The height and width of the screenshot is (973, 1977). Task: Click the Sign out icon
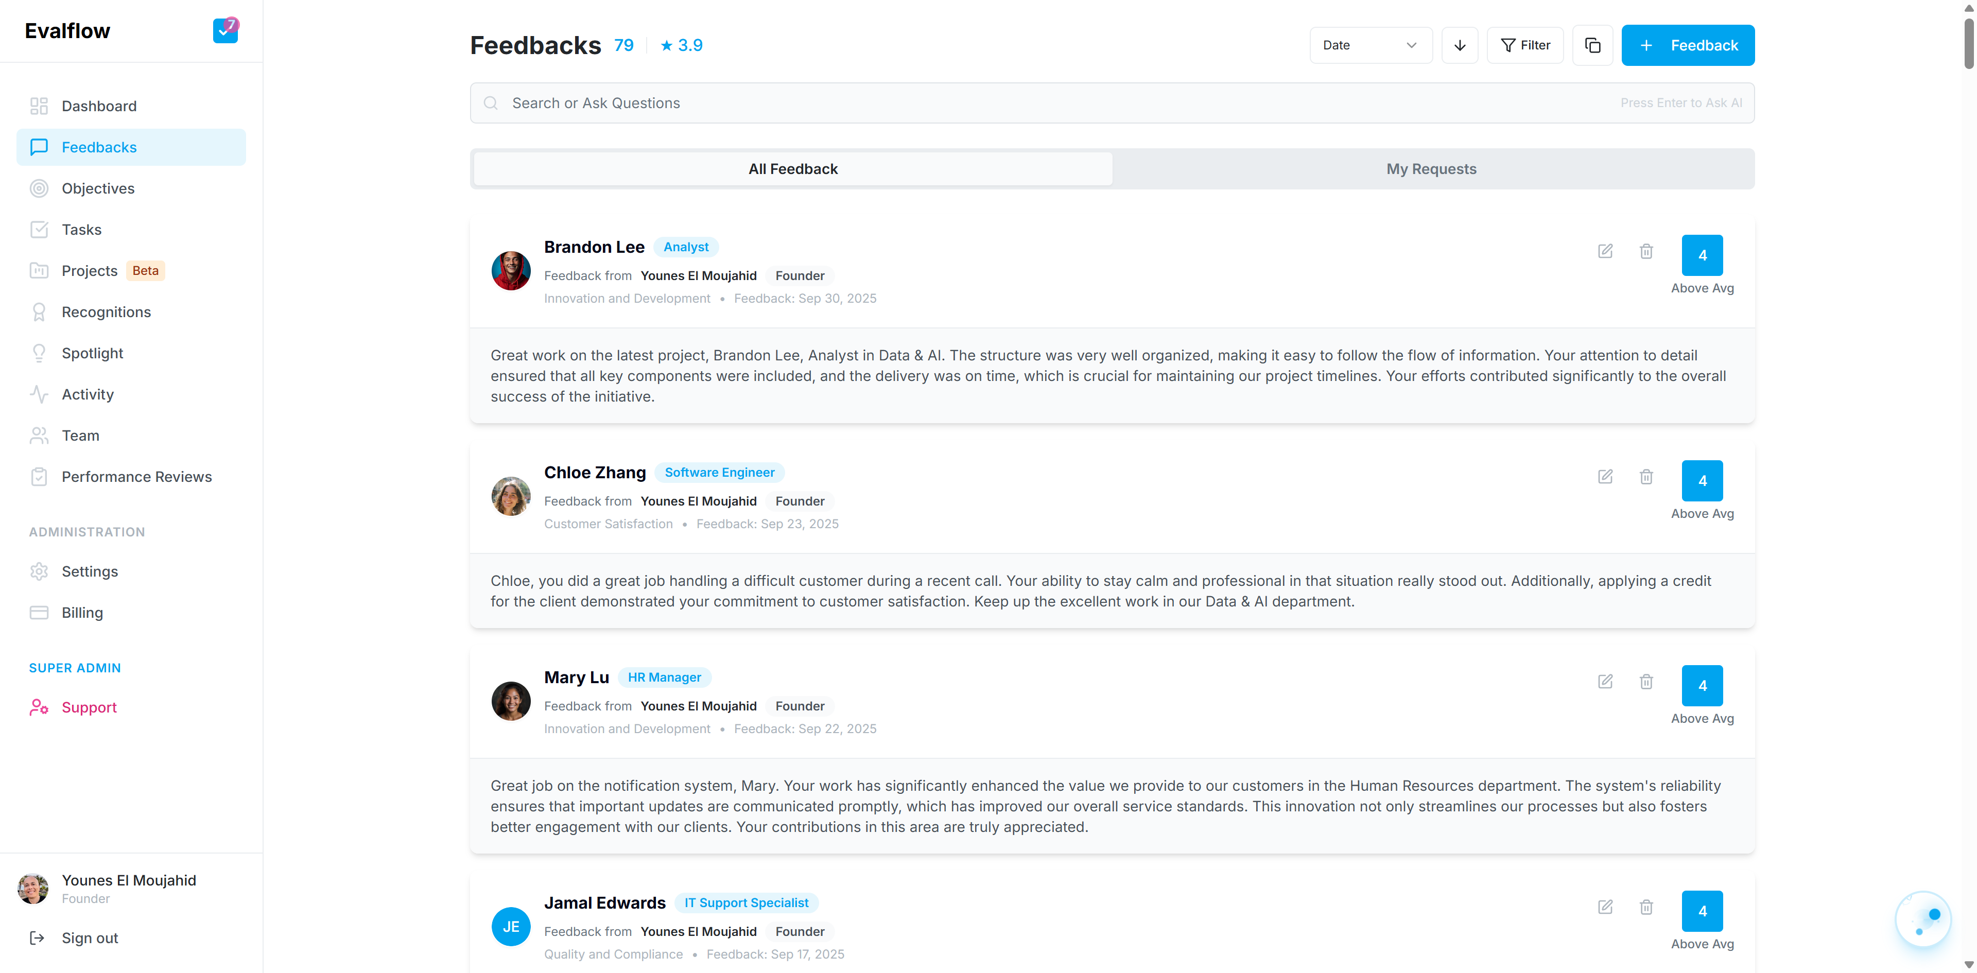coord(37,937)
